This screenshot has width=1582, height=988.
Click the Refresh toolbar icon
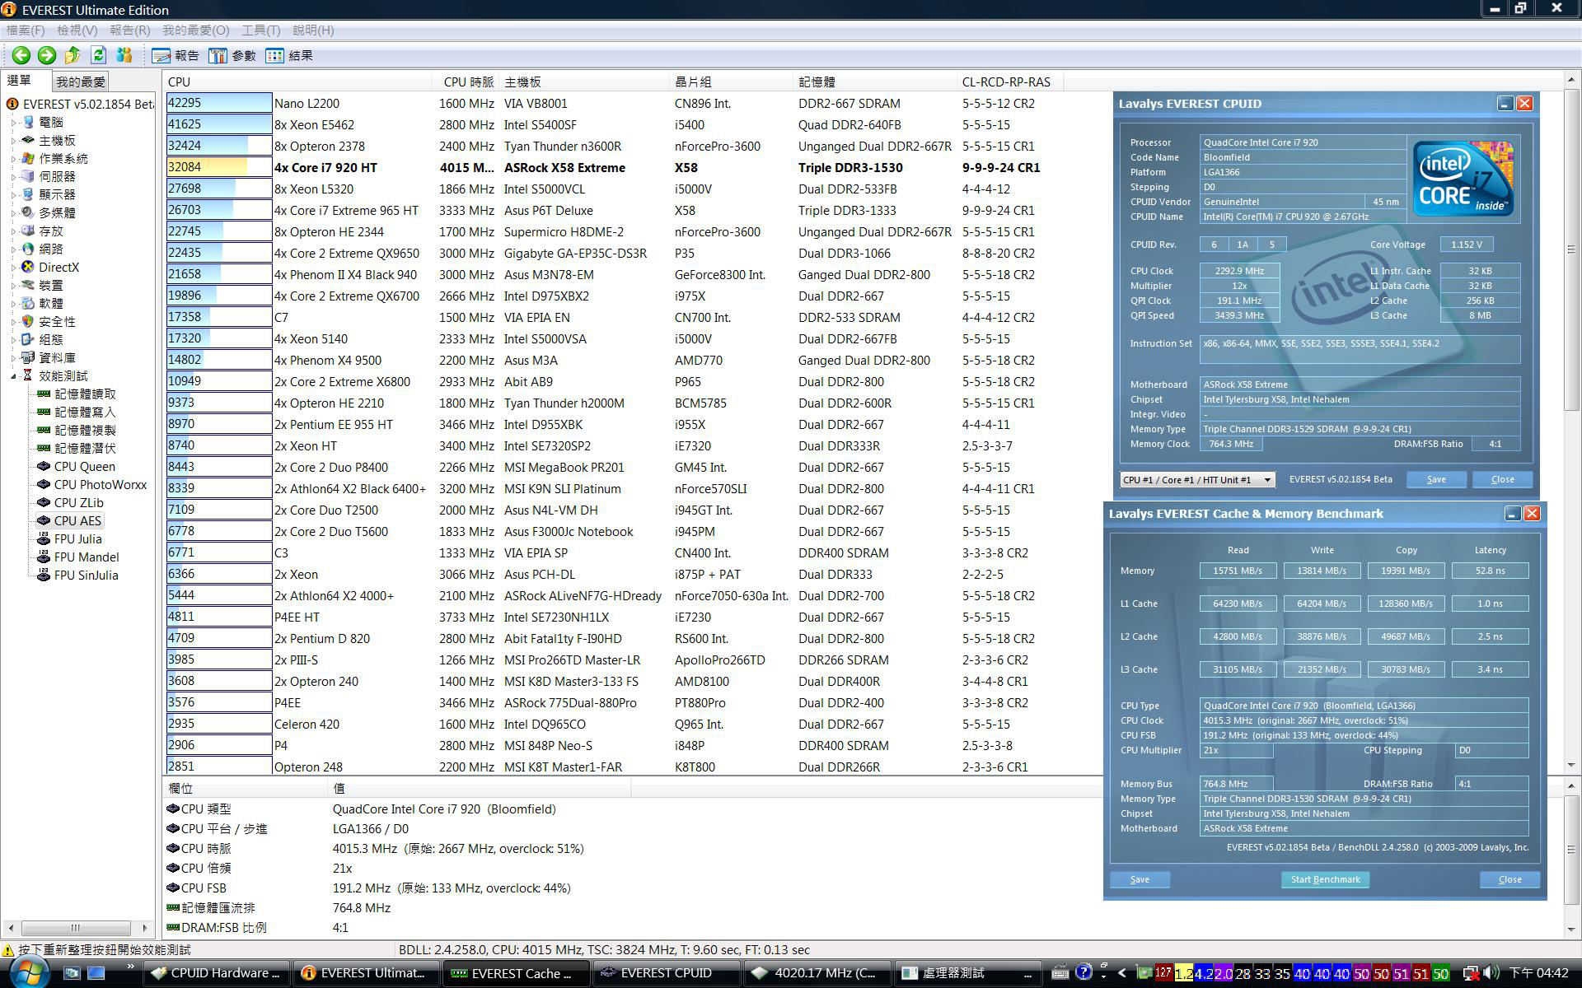(99, 55)
